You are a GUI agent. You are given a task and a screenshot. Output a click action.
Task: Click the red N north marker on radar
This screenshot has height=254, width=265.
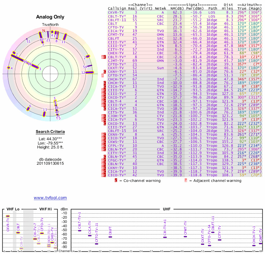click(x=43, y=30)
